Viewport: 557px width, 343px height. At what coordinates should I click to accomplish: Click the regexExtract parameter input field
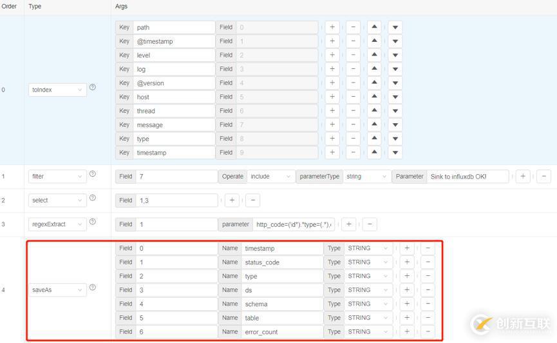[295, 224]
